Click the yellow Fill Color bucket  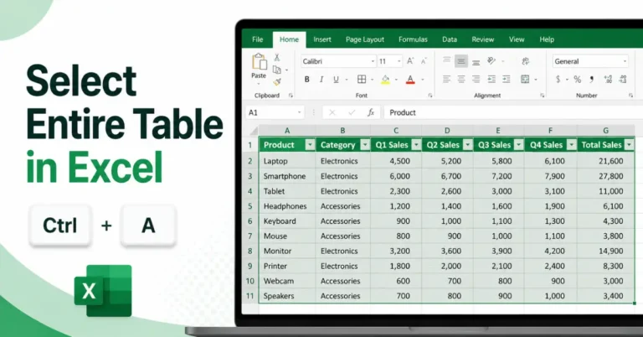coord(385,80)
